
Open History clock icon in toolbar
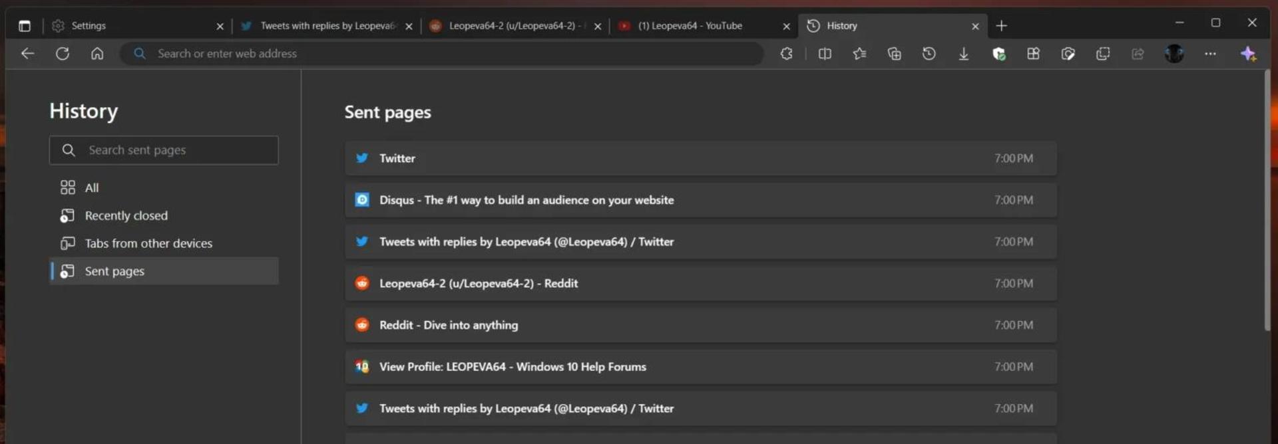(929, 54)
